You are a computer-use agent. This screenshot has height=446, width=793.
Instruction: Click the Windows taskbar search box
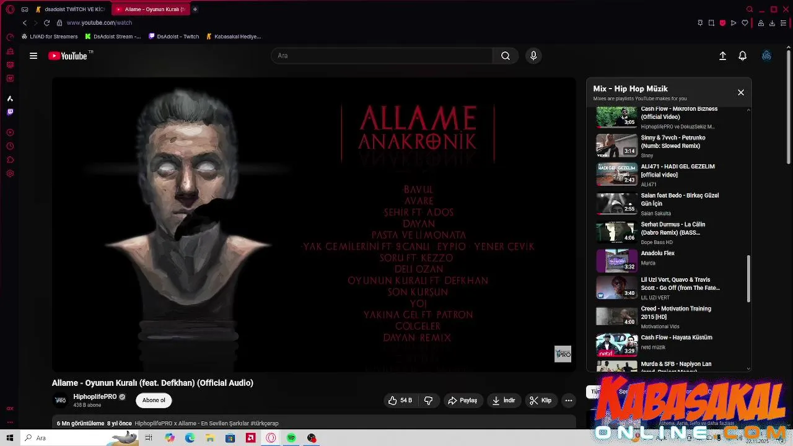[79, 438]
